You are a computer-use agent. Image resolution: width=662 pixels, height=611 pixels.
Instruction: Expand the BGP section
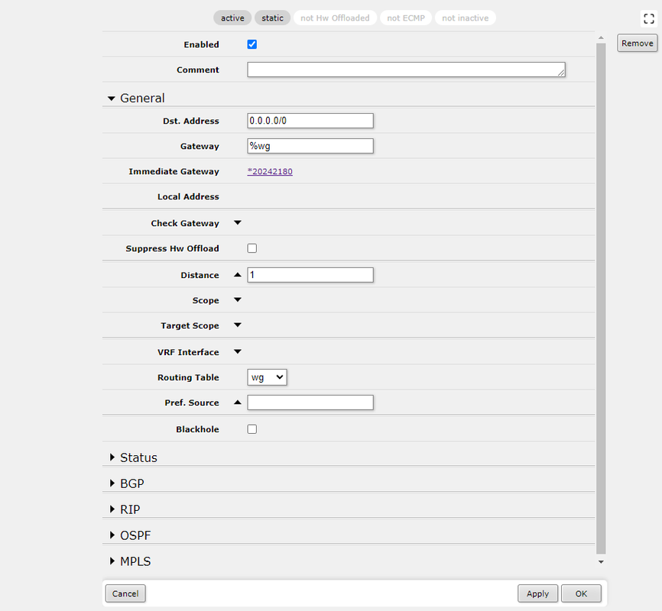[x=112, y=483]
